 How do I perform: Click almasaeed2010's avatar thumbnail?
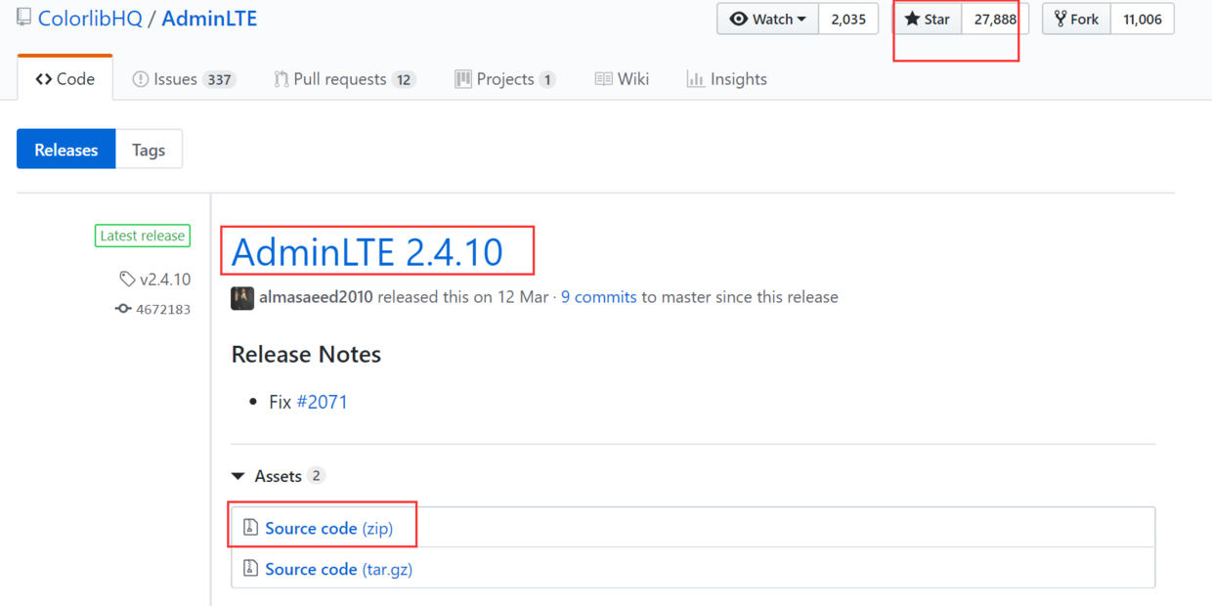pos(242,297)
